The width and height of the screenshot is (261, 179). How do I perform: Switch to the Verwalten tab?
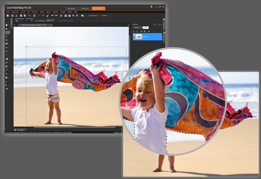(x=72, y=9)
